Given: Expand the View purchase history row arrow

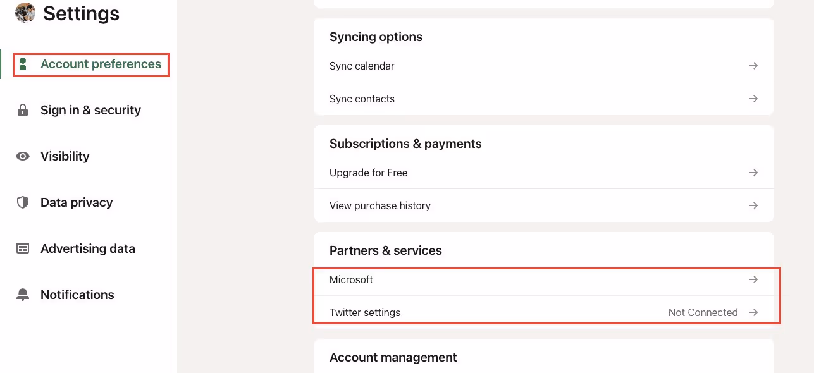Looking at the screenshot, I should 753,205.
